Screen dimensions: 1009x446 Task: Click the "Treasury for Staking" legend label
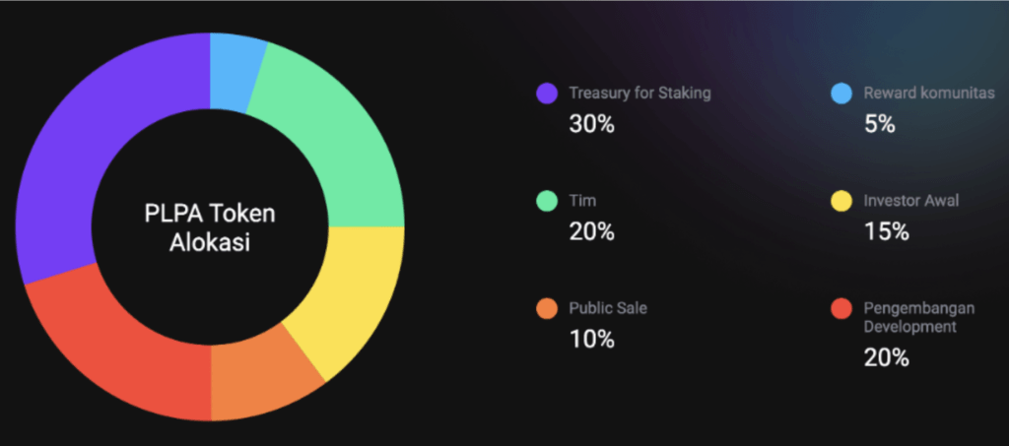click(639, 94)
